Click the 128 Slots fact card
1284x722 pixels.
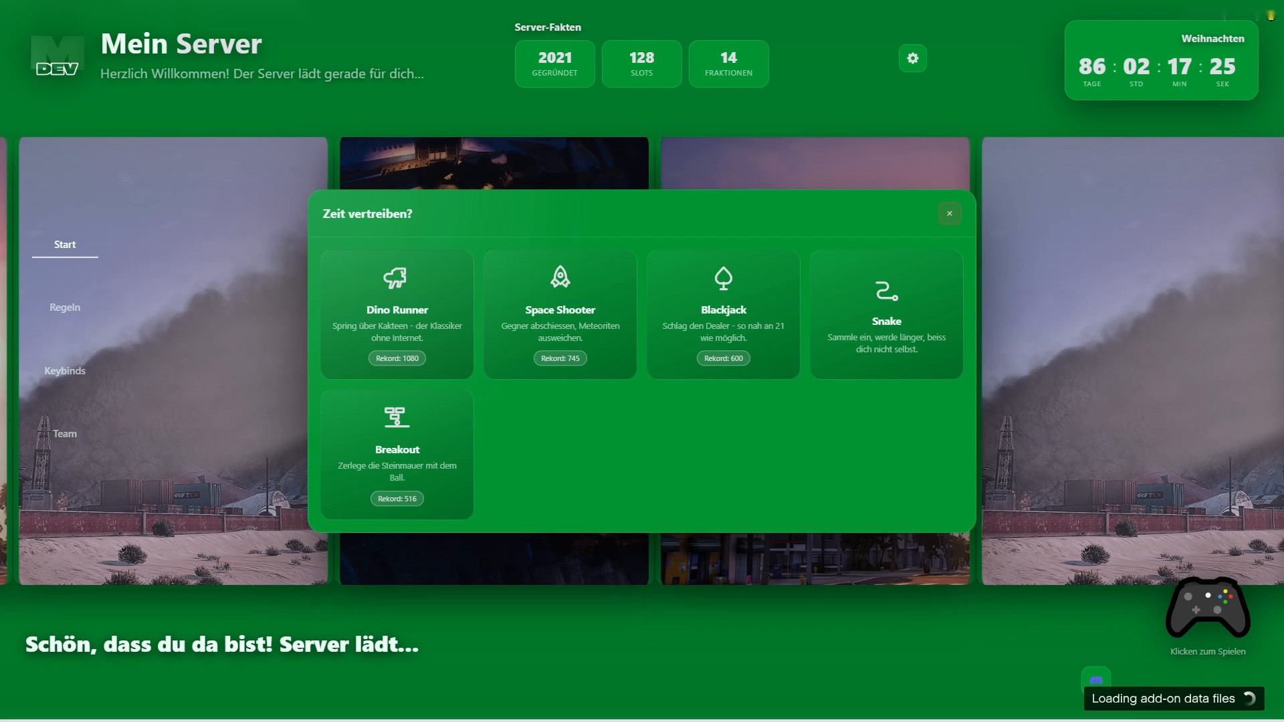[642, 64]
